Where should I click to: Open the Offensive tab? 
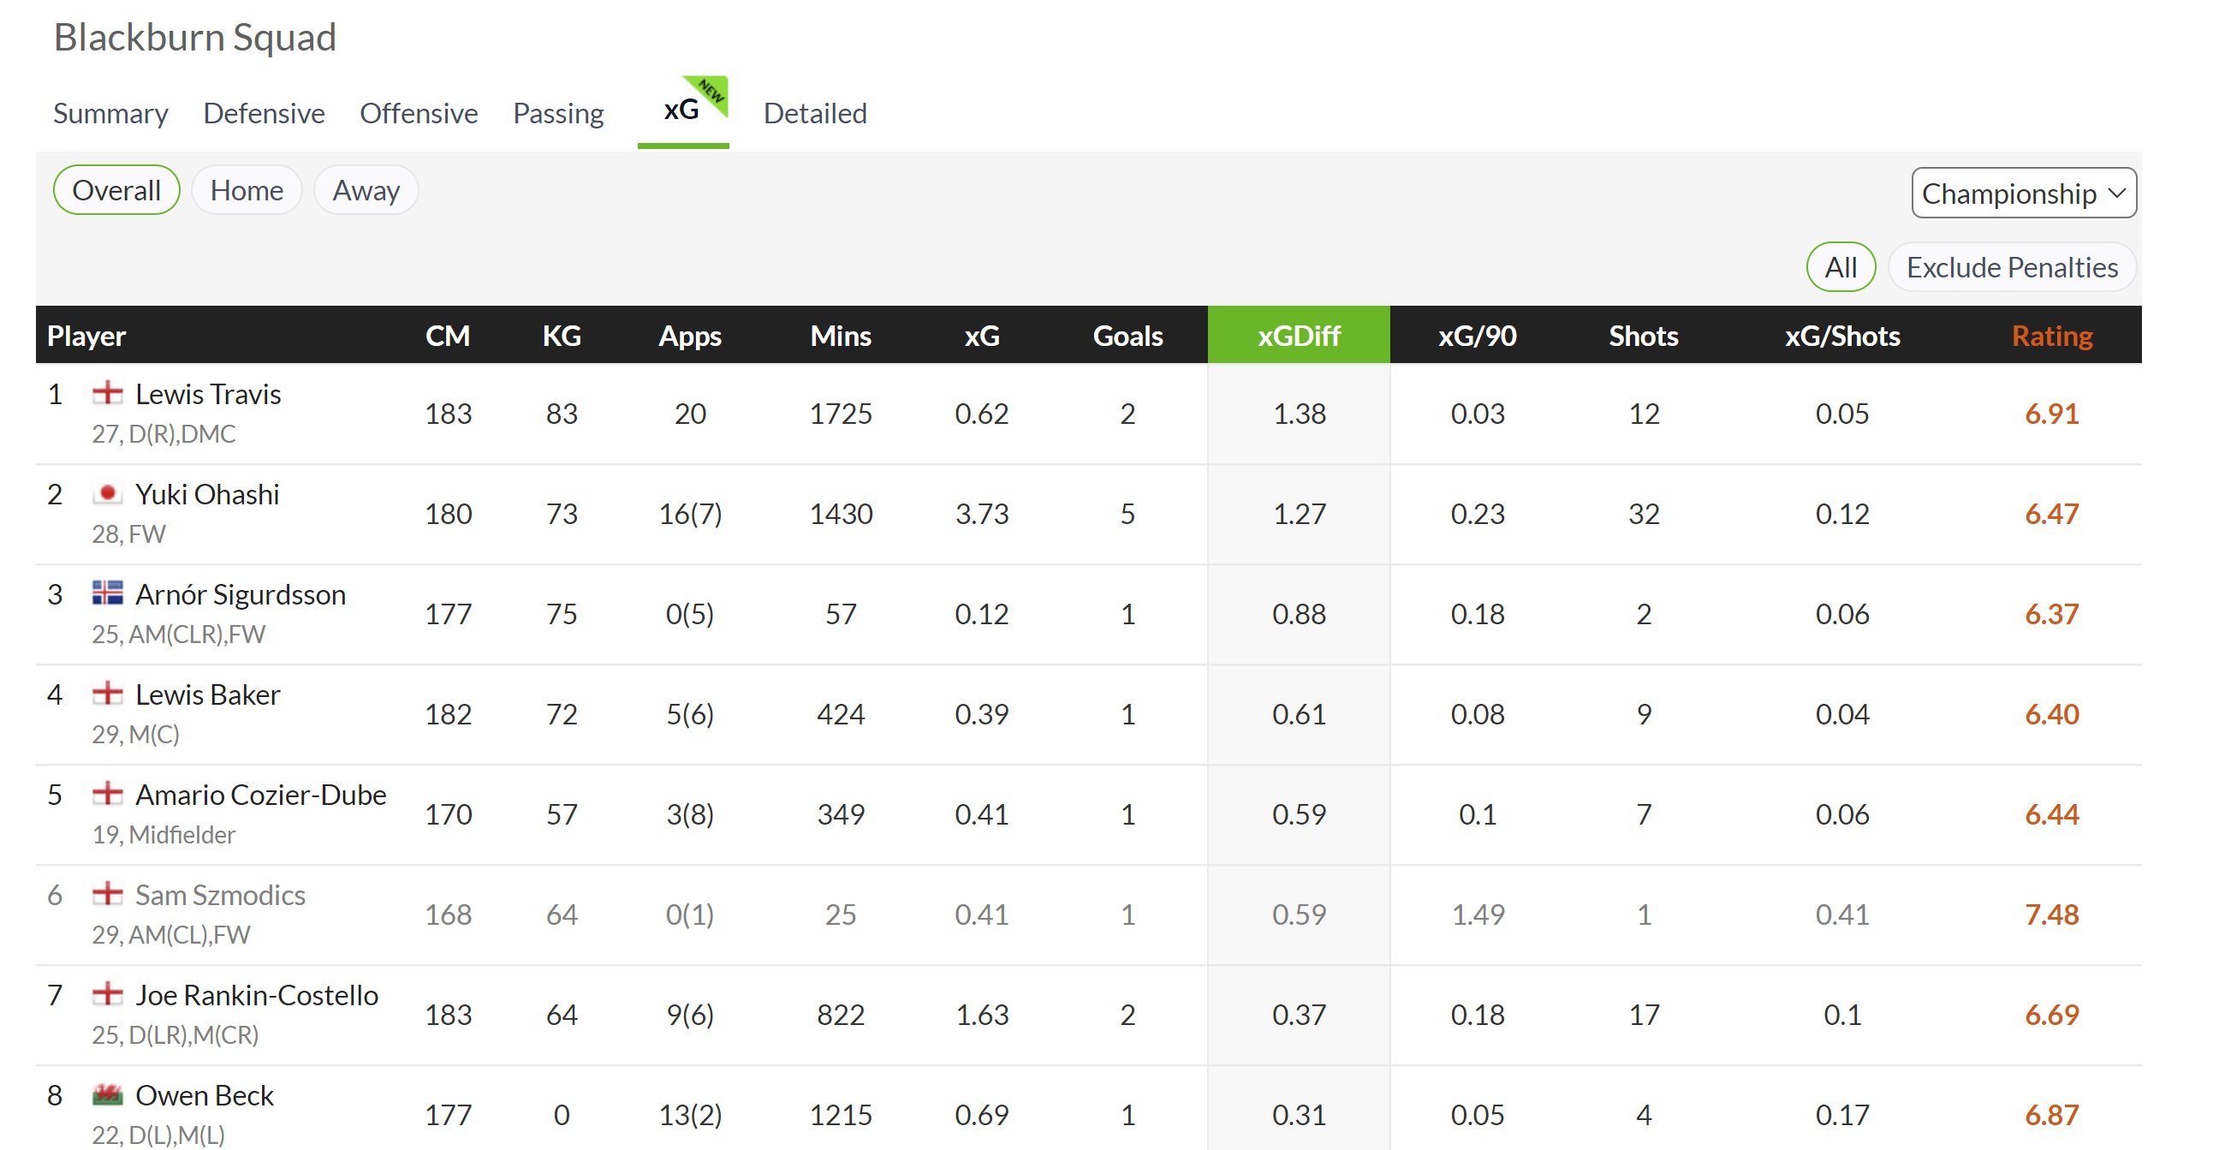click(419, 112)
